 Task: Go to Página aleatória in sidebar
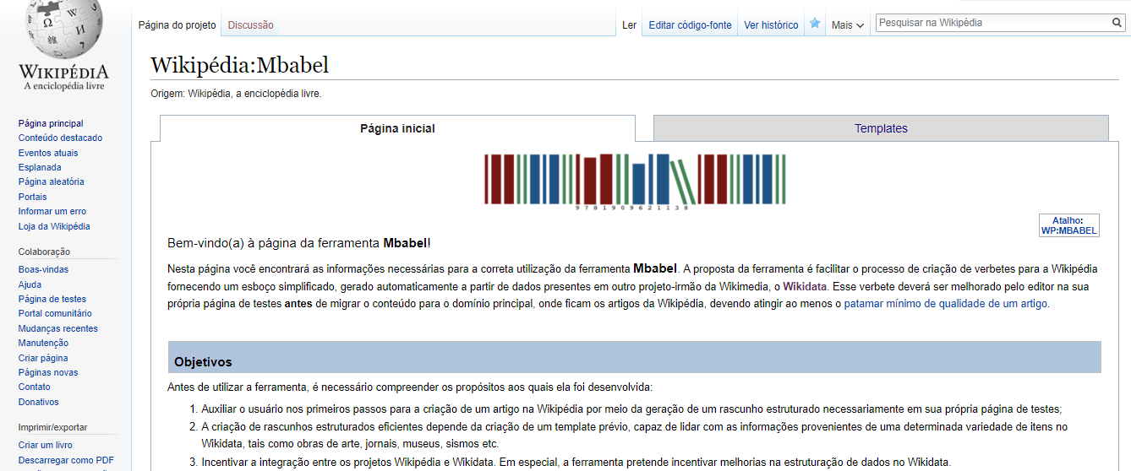[51, 181]
